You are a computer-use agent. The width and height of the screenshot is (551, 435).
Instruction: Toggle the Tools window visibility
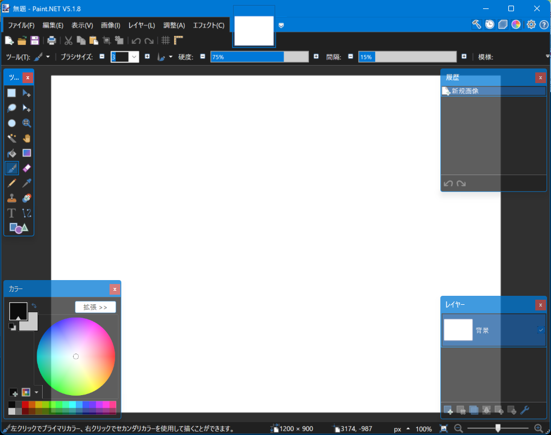pos(476,25)
